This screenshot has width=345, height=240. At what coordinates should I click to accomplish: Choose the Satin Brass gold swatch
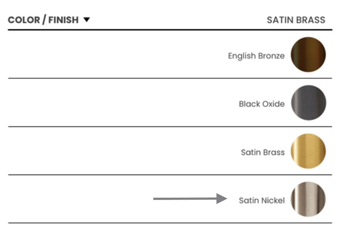[x=308, y=151]
